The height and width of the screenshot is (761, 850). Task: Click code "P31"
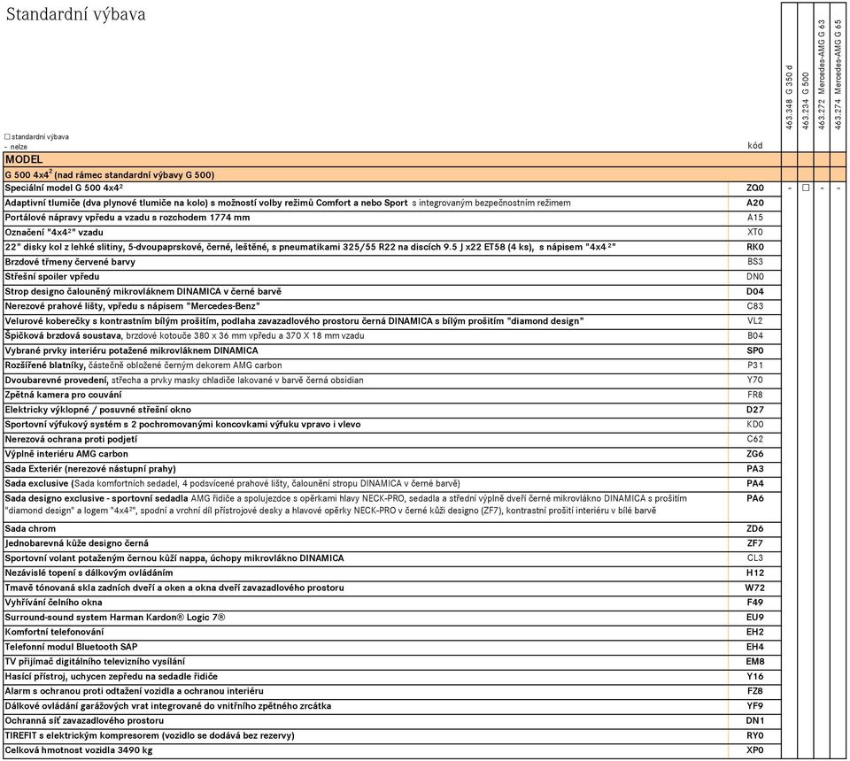pyautogui.click(x=754, y=365)
